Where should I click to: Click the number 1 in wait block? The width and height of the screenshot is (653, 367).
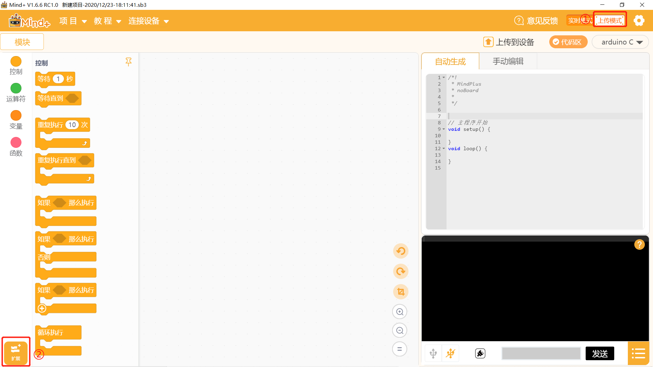coord(58,79)
